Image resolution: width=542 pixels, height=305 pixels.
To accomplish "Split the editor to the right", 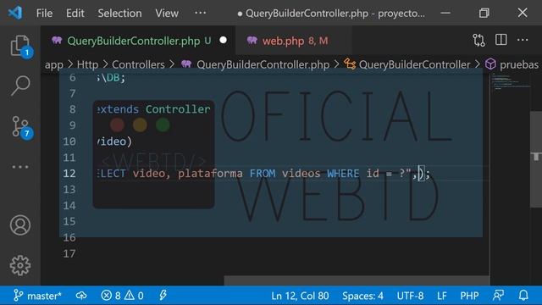I will (501, 40).
